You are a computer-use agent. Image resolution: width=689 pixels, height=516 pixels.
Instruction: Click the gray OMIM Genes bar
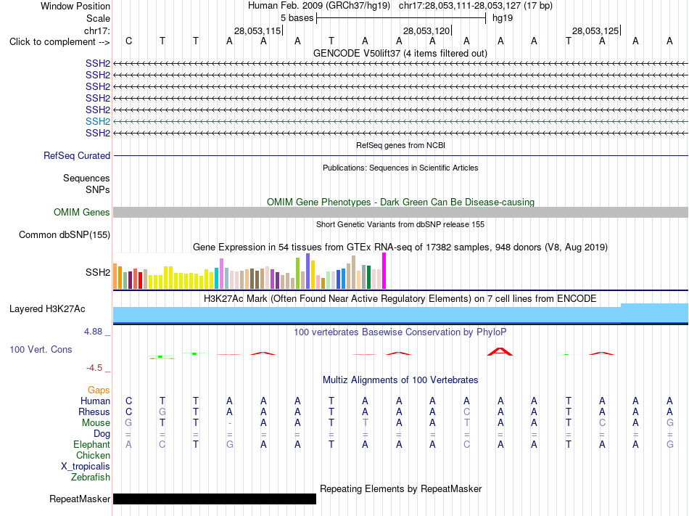tap(400, 213)
